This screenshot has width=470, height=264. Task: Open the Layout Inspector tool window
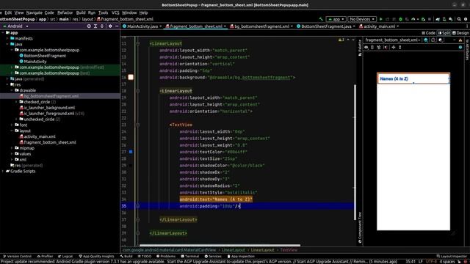(x=452, y=256)
